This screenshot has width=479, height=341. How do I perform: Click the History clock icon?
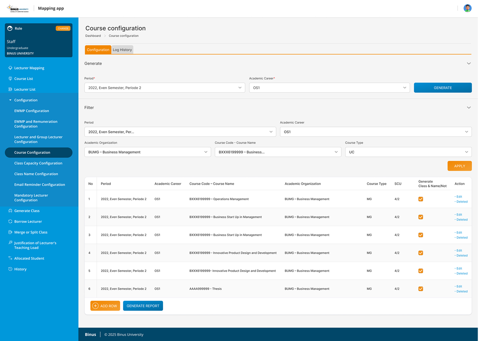tap(10, 269)
